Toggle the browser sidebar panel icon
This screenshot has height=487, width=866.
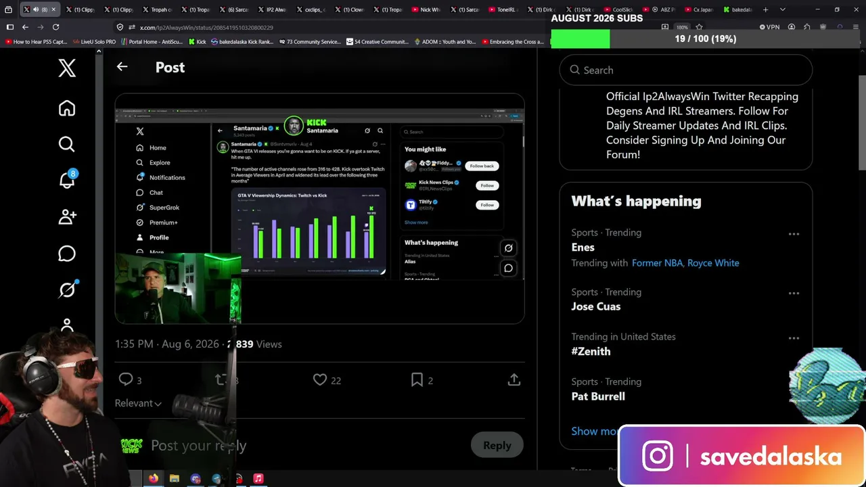coord(9,27)
